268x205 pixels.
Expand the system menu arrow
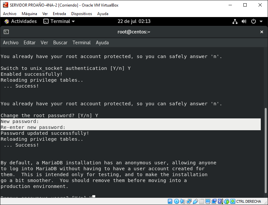click(261, 22)
